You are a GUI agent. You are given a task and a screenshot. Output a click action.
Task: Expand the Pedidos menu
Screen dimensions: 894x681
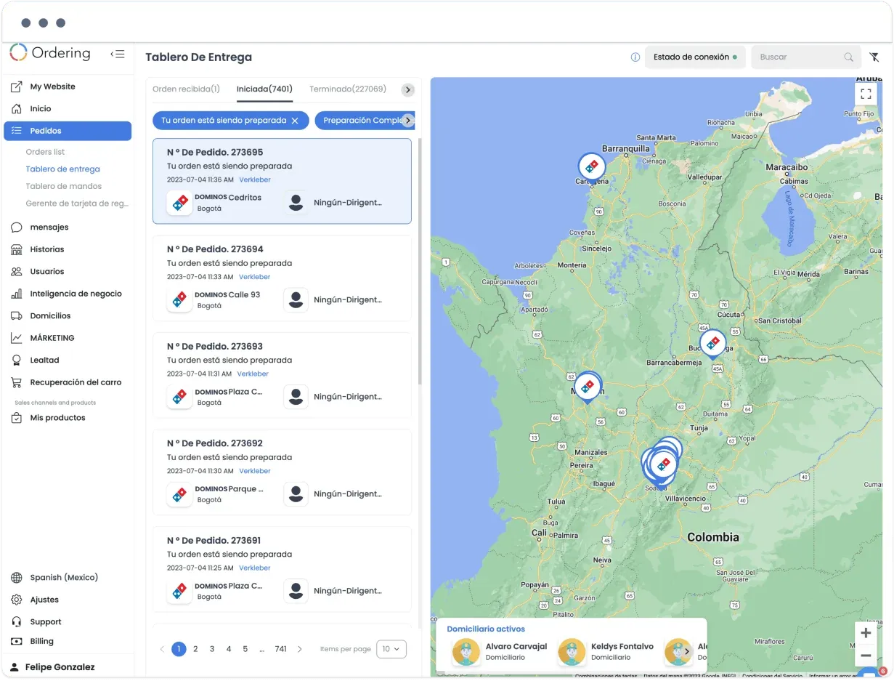click(68, 131)
